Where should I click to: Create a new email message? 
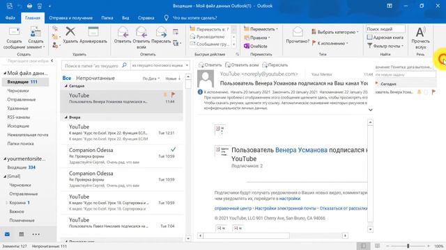tap(14, 38)
